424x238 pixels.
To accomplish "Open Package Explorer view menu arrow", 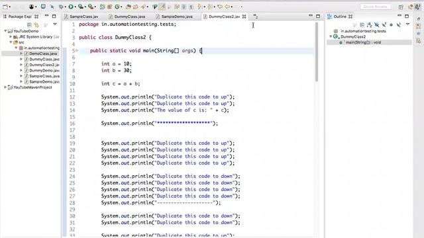I will 55,24.
